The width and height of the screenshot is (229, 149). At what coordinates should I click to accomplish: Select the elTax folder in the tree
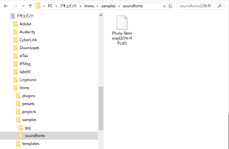[x=24, y=56]
